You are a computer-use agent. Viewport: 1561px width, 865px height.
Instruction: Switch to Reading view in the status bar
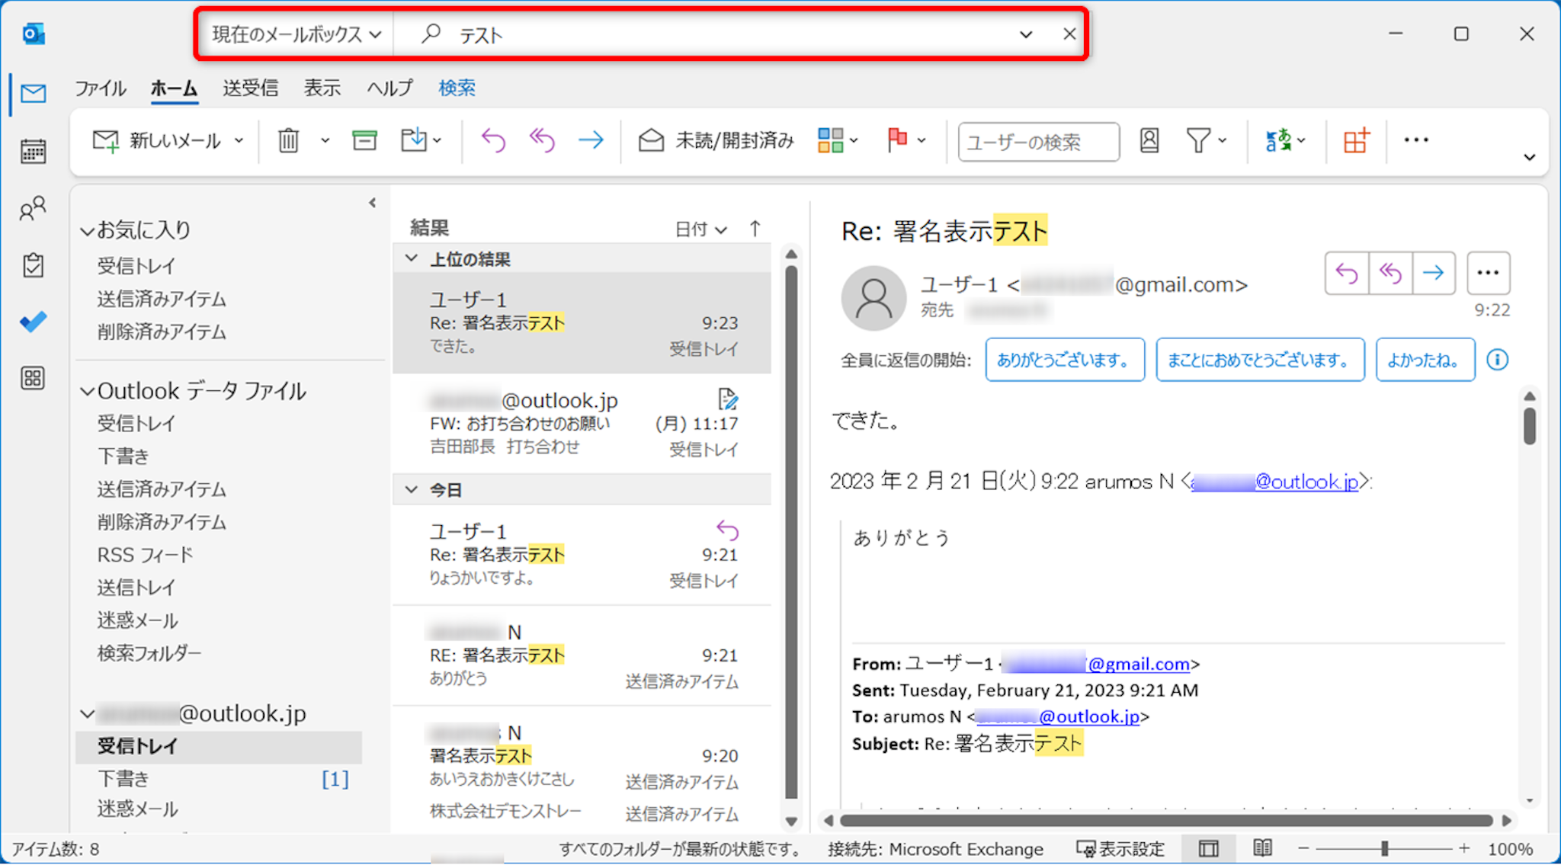tap(1262, 848)
